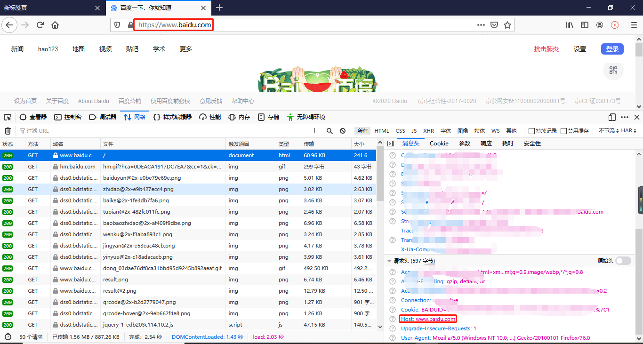Open the Cookie details tab
The width and height of the screenshot is (643, 344).
pos(439,144)
